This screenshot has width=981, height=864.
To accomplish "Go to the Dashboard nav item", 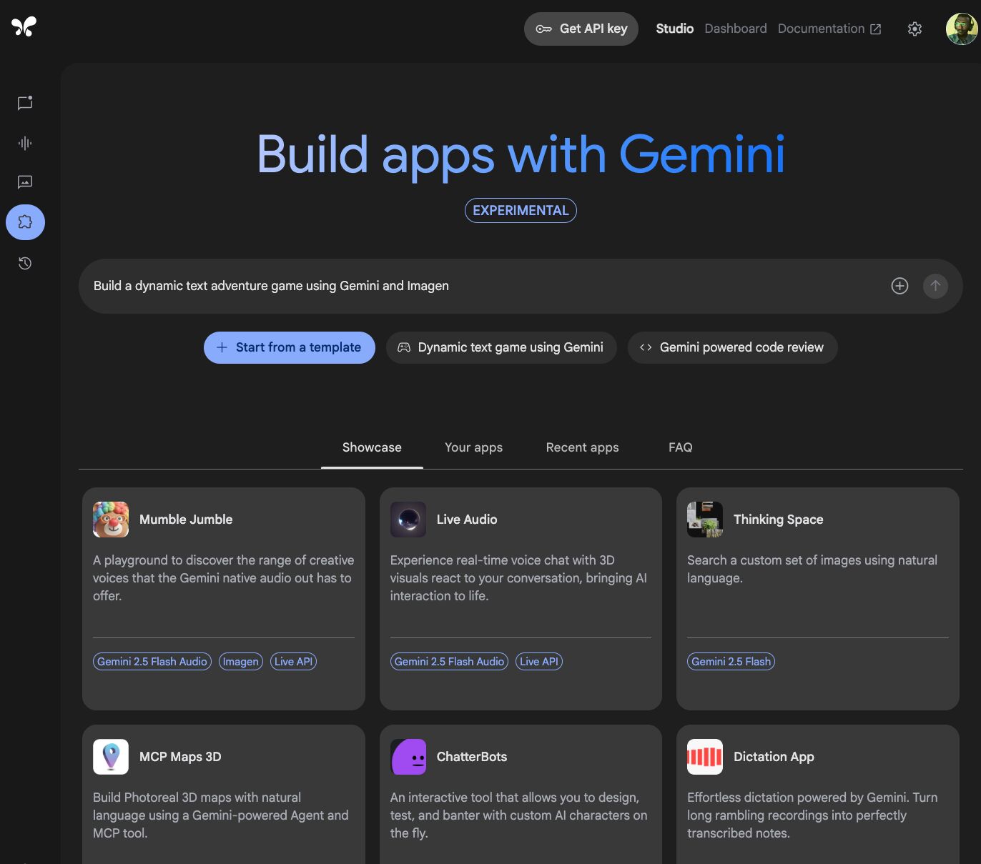I will tap(736, 29).
